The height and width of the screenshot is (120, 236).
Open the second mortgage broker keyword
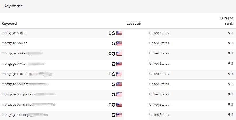click(14, 43)
